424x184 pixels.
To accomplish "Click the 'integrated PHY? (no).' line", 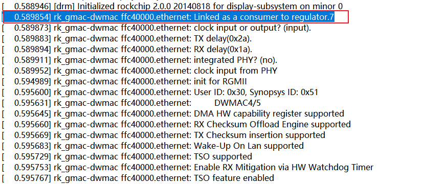I will point(140,60).
